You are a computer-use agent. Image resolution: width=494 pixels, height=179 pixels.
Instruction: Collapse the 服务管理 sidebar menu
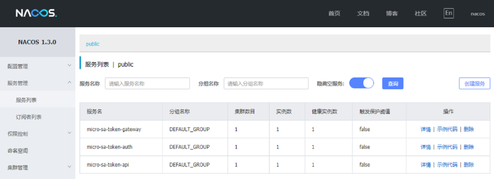click(38, 83)
